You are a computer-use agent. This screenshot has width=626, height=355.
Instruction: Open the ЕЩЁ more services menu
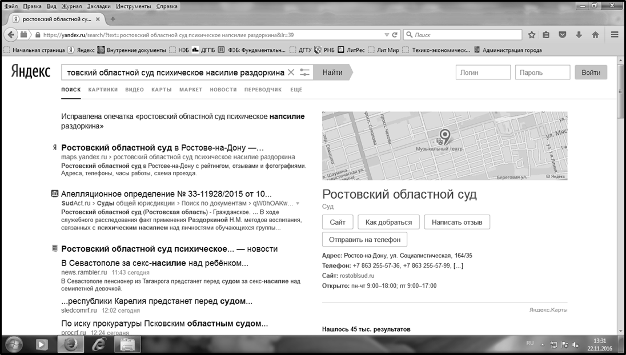296,90
